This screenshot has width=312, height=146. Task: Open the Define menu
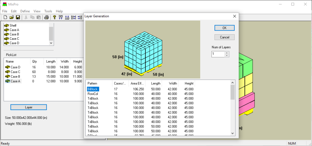[x=25, y=11]
